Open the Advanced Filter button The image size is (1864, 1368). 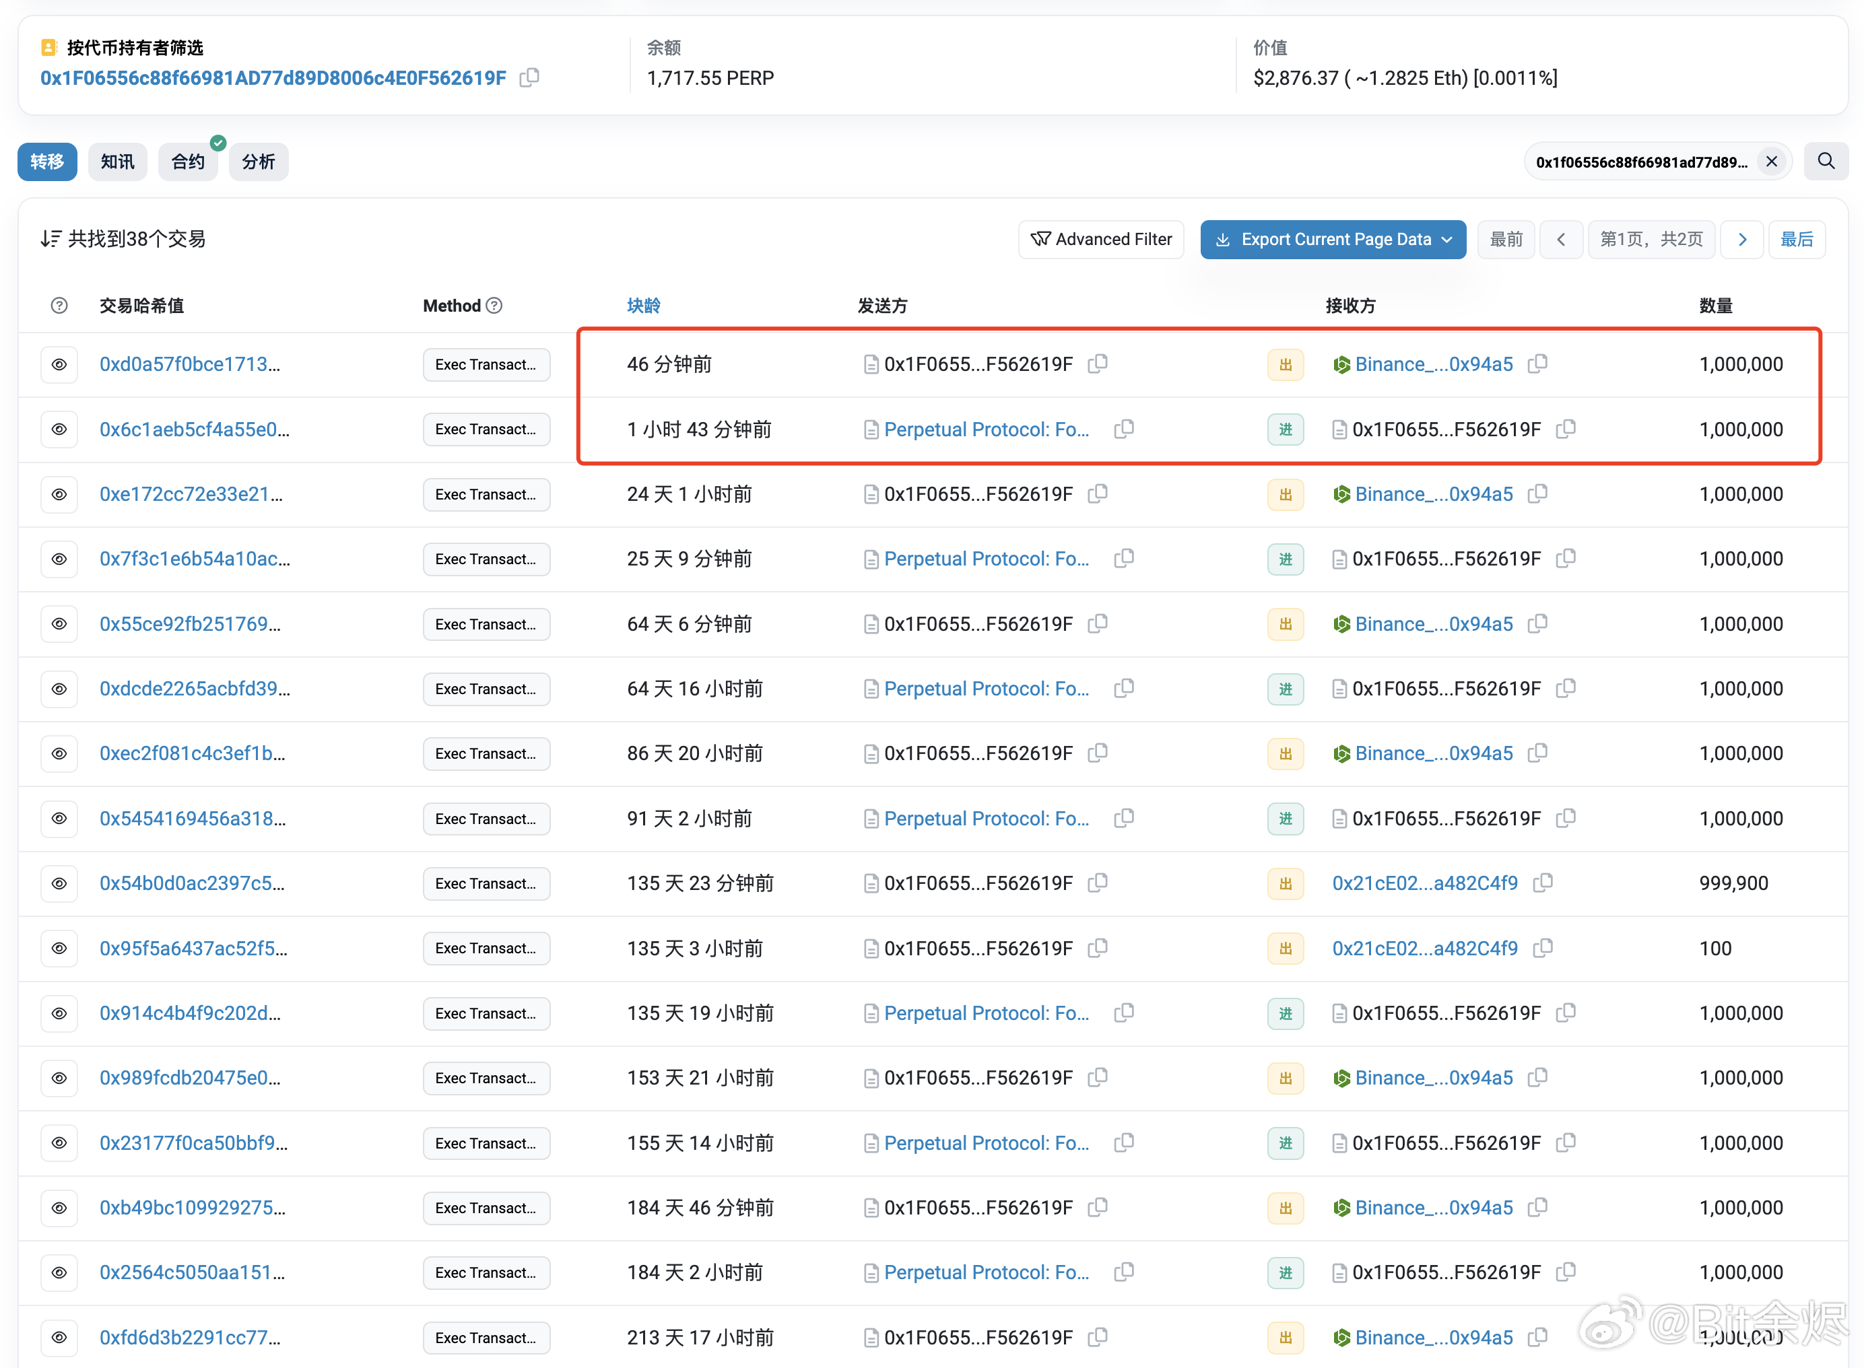[x=1100, y=239]
